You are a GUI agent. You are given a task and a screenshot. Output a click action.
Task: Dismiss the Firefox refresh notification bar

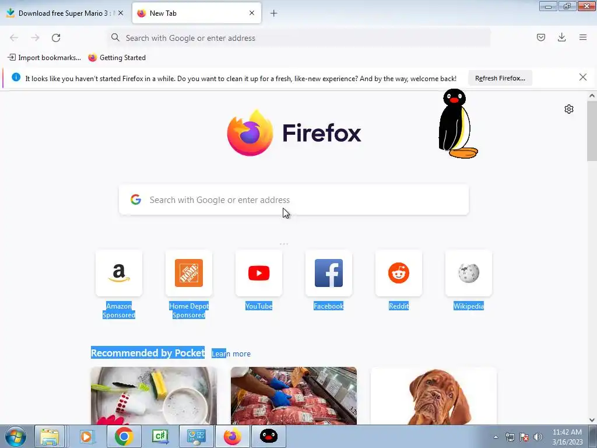(582, 78)
